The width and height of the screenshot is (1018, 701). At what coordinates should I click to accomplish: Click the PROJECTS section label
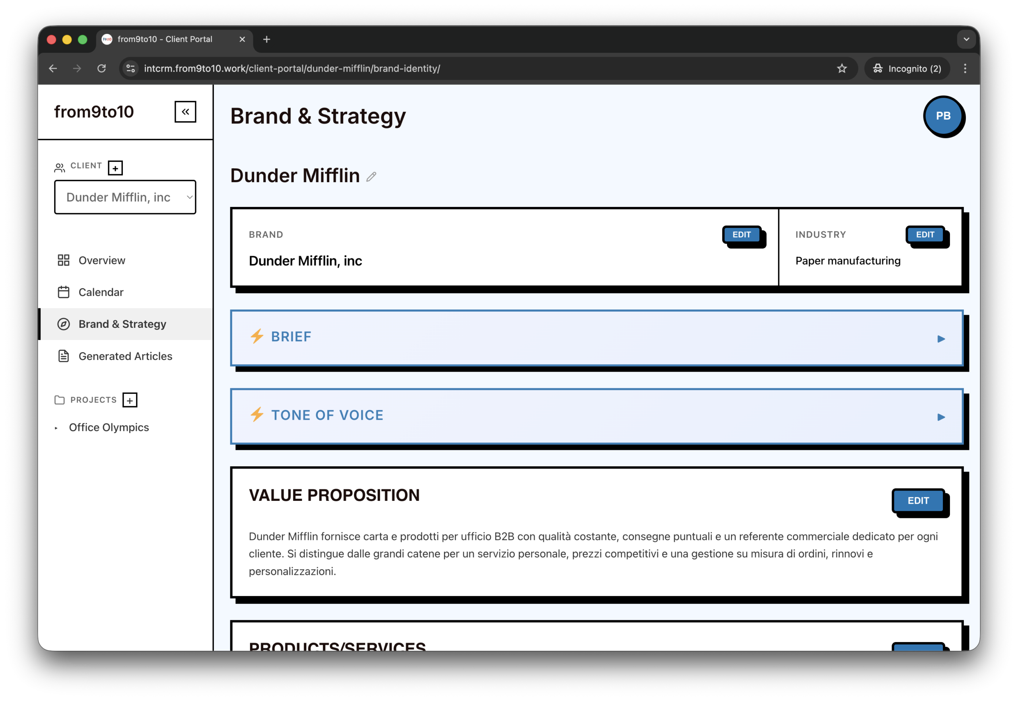(93, 400)
